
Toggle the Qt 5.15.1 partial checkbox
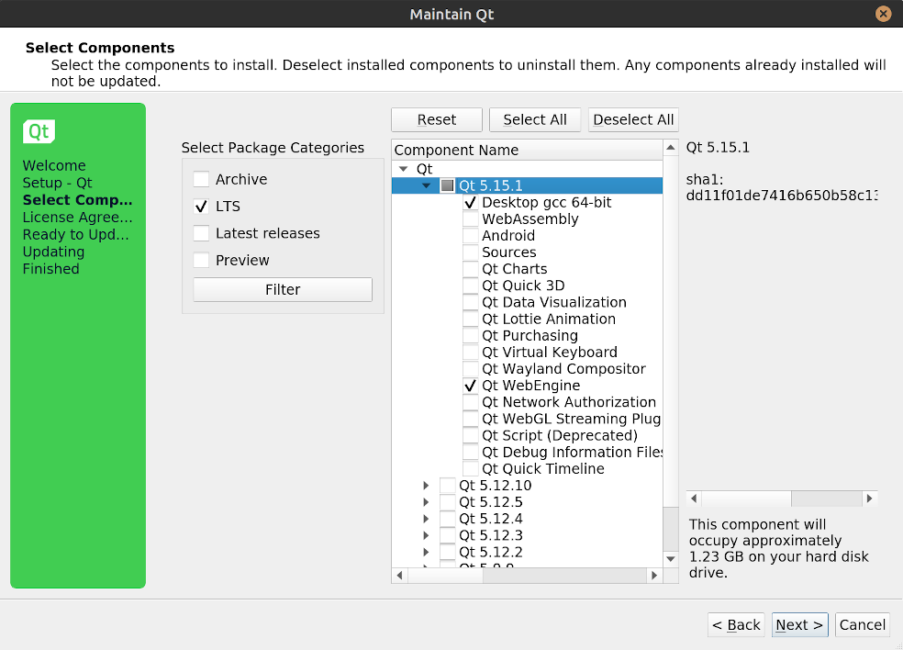click(447, 185)
